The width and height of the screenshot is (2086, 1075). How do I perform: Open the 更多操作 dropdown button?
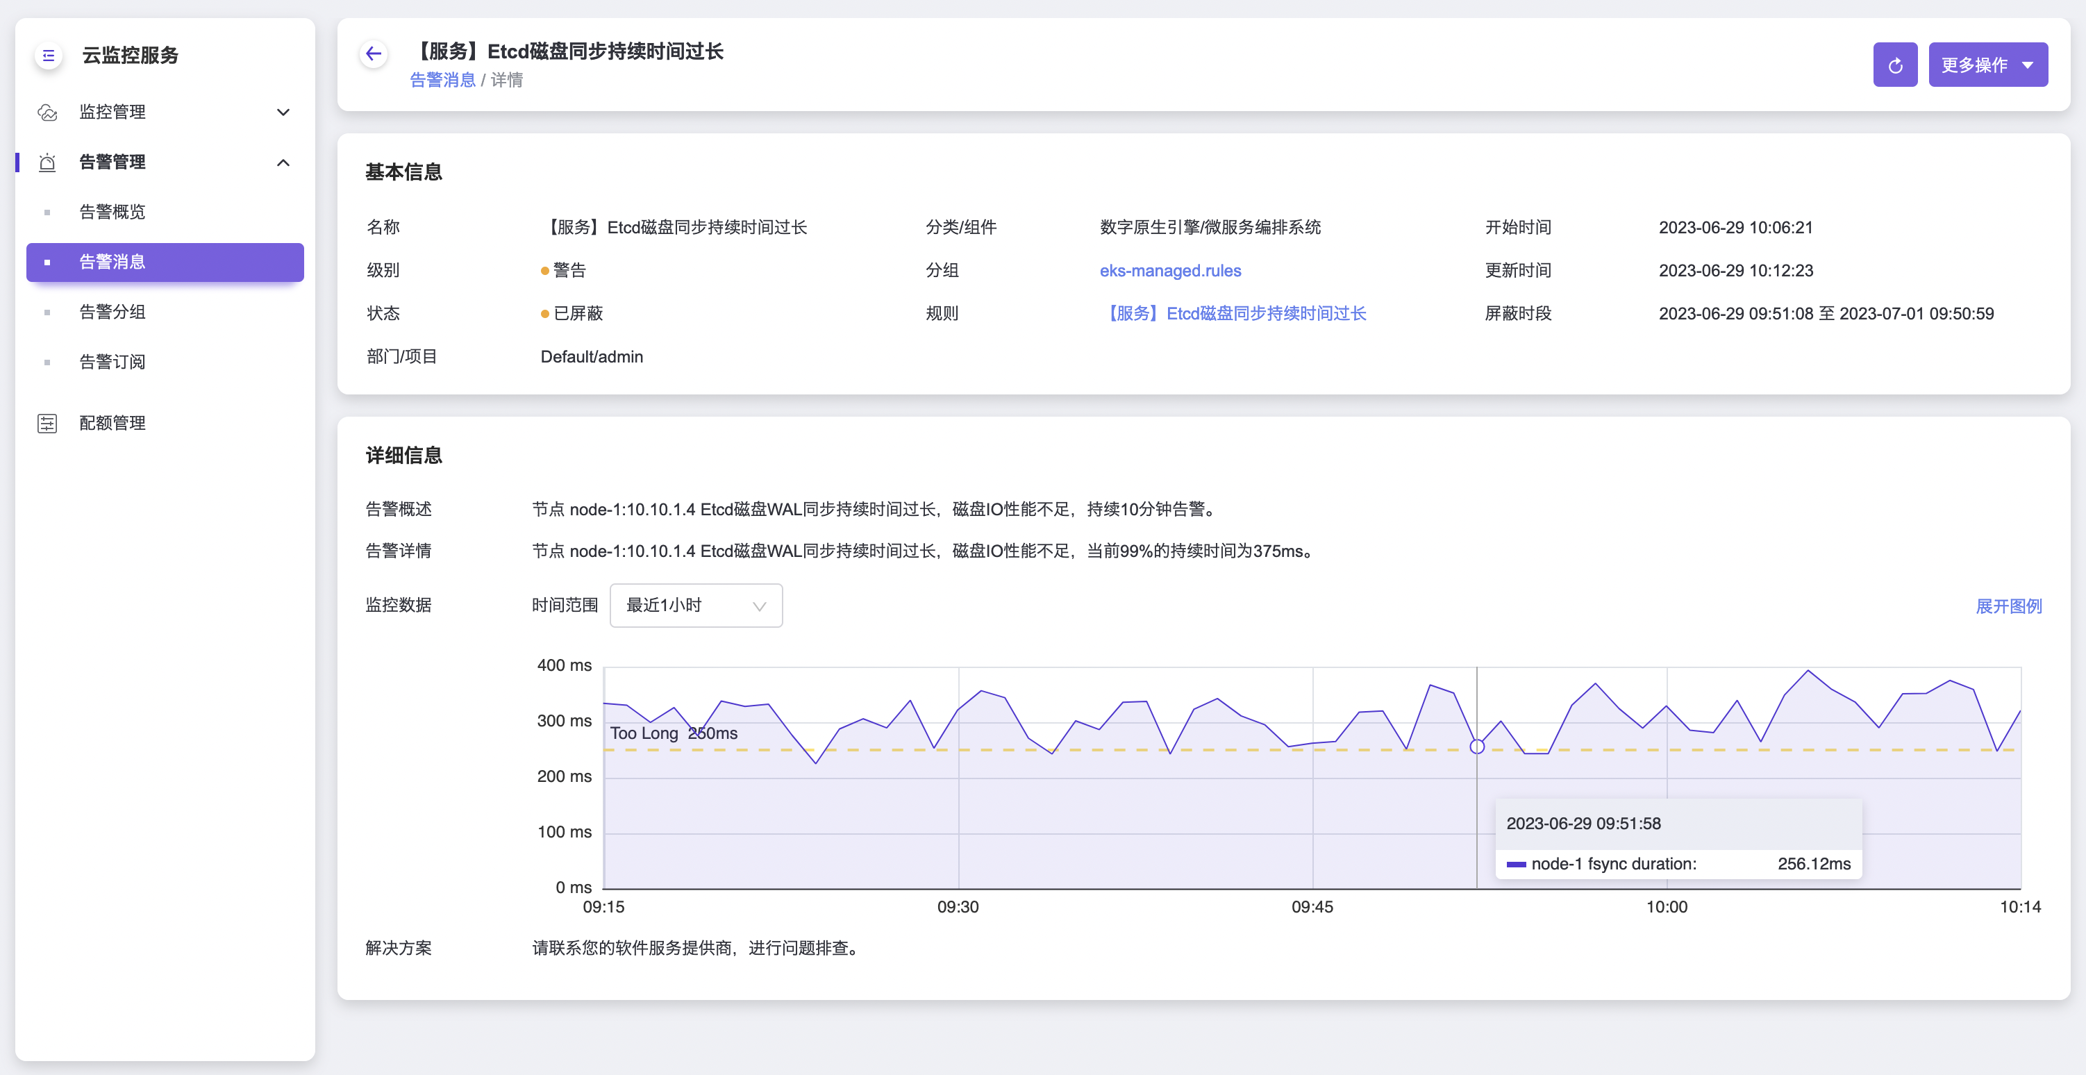[x=1987, y=65]
